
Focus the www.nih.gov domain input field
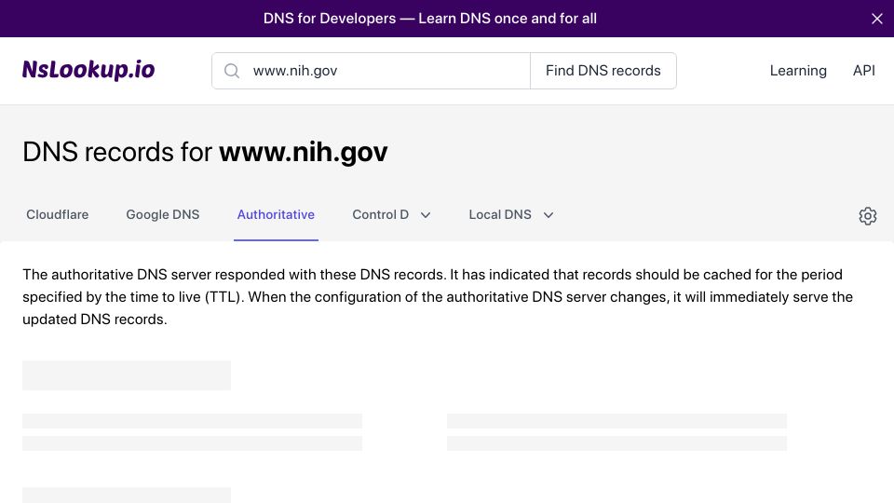tap(372, 71)
